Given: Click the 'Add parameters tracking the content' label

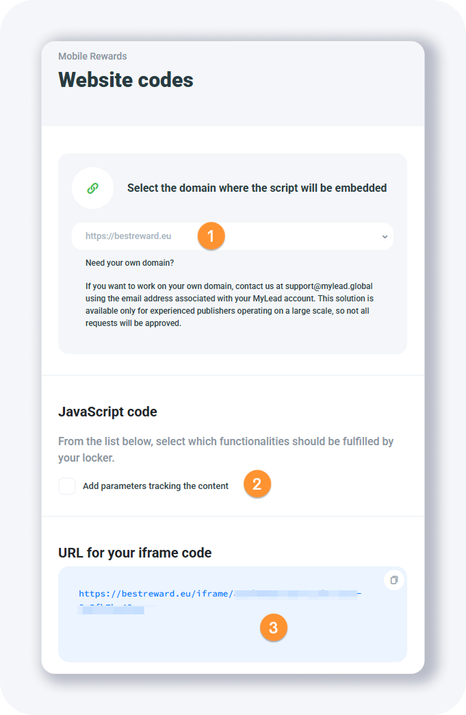Looking at the screenshot, I should [x=155, y=486].
